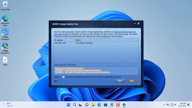Image resolution: width=192 pixels, height=108 pixels.
Task: Open the Recycle Bin desktop icon
Action: (5, 6)
